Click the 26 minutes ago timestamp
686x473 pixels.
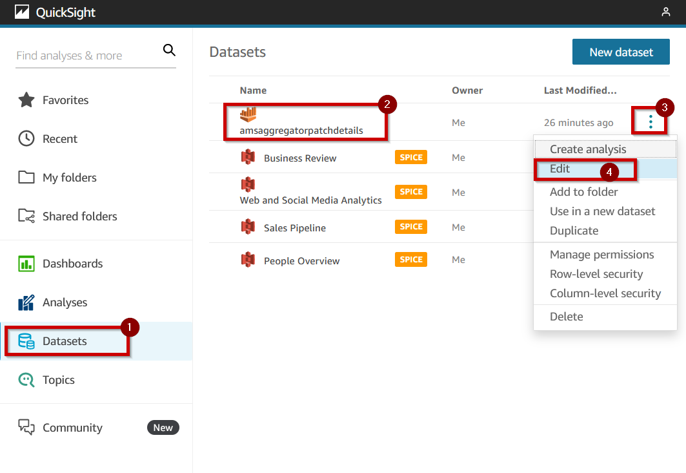point(578,123)
